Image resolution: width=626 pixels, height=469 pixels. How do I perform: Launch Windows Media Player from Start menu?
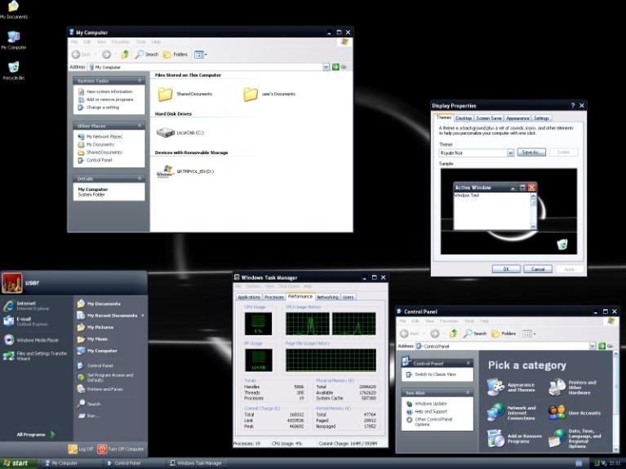coord(31,340)
